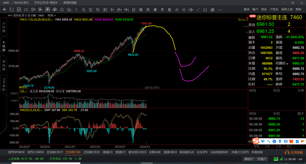
Task: Click the page-up double chevron icon
Action: click(x=177, y=10)
